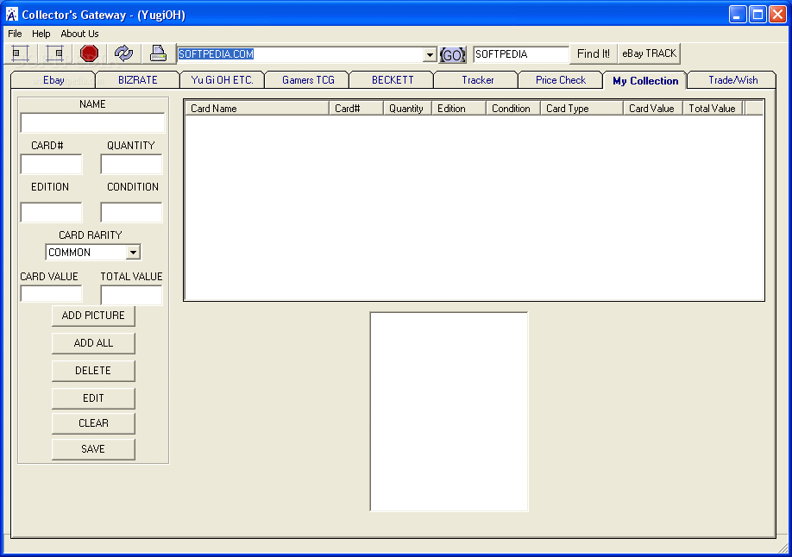Click the CARD# input field

pyautogui.click(x=51, y=164)
